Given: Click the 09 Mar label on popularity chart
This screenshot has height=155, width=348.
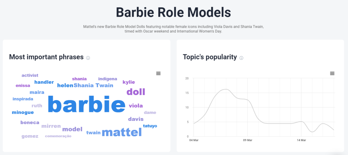Looking at the screenshot, I should [247, 140].
